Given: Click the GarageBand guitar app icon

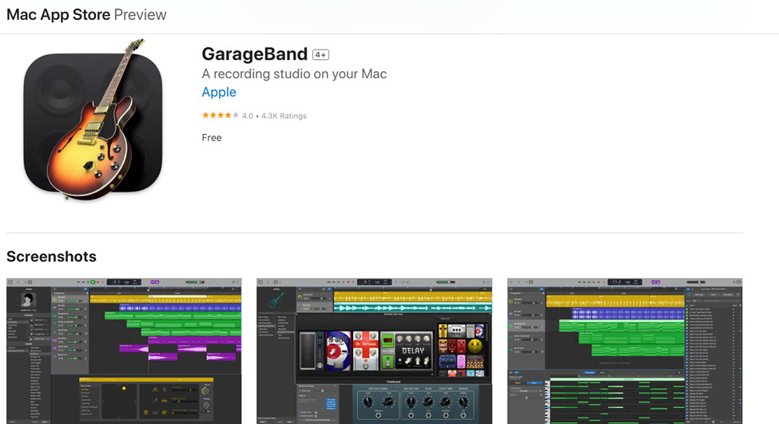Looking at the screenshot, I should tap(93, 119).
